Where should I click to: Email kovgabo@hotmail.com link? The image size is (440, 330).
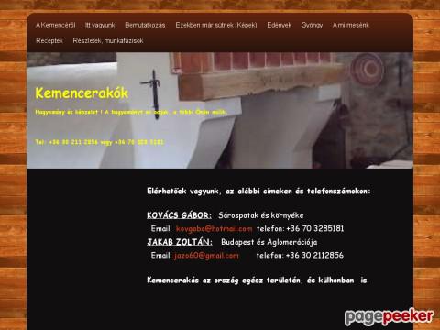pos(214,228)
